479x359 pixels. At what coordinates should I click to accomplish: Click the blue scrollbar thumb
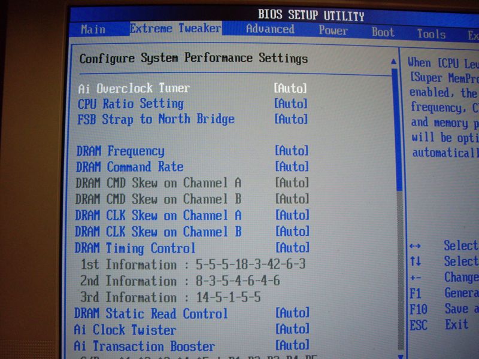pos(397,130)
